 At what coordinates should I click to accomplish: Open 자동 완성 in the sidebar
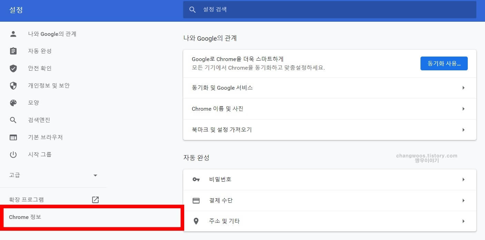click(40, 51)
